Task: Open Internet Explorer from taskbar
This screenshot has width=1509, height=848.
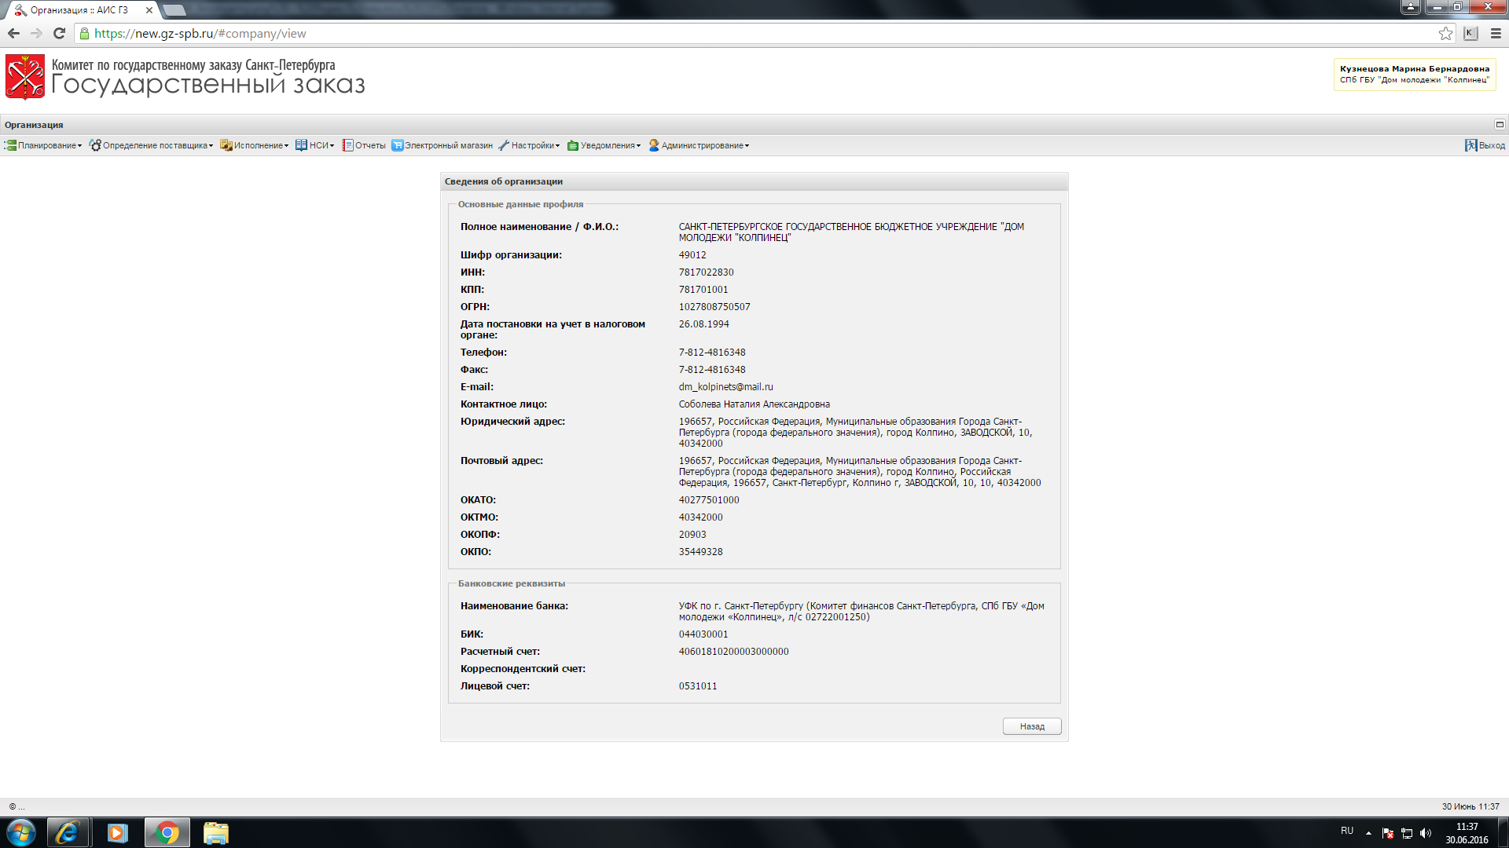Action: (68, 832)
